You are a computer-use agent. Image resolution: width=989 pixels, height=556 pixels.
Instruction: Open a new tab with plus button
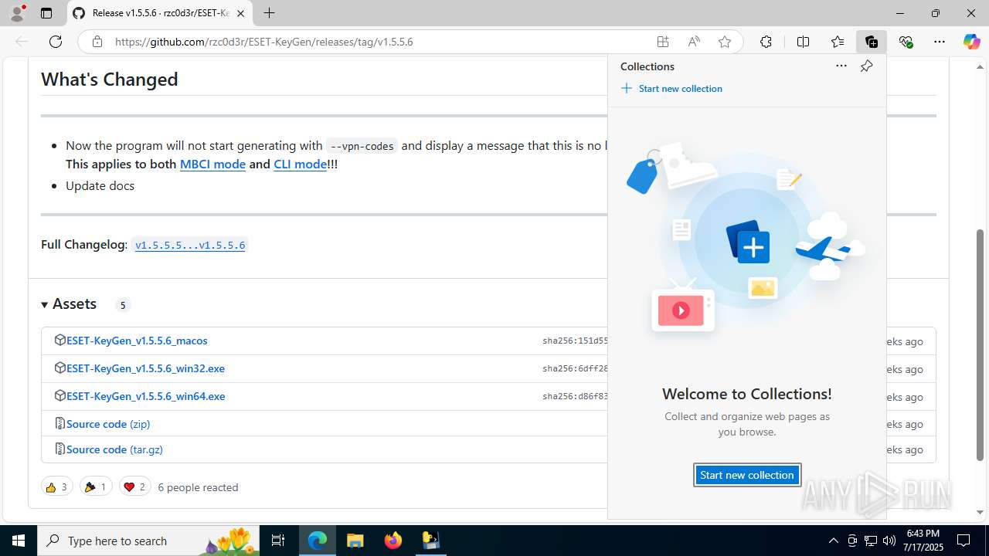pos(269,13)
